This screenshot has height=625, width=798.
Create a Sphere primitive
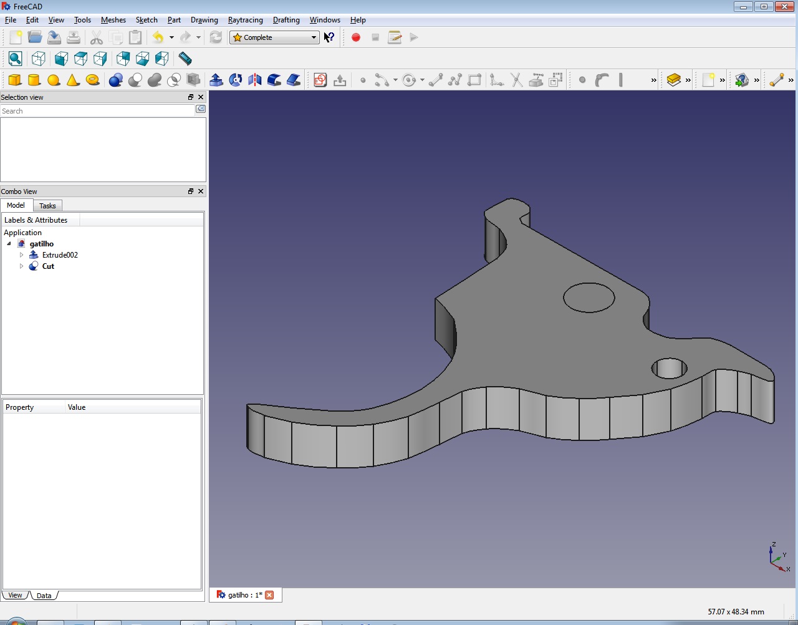(x=54, y=80)
